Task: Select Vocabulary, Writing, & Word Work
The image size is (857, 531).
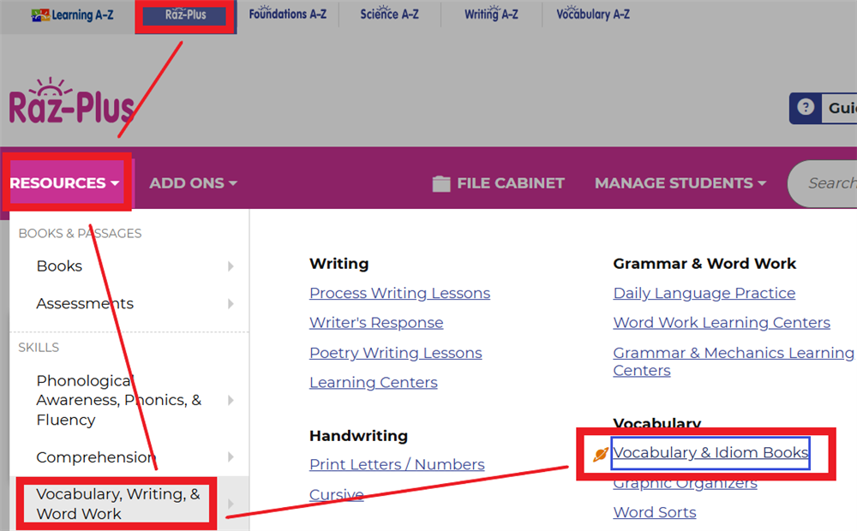Action: 118,504
